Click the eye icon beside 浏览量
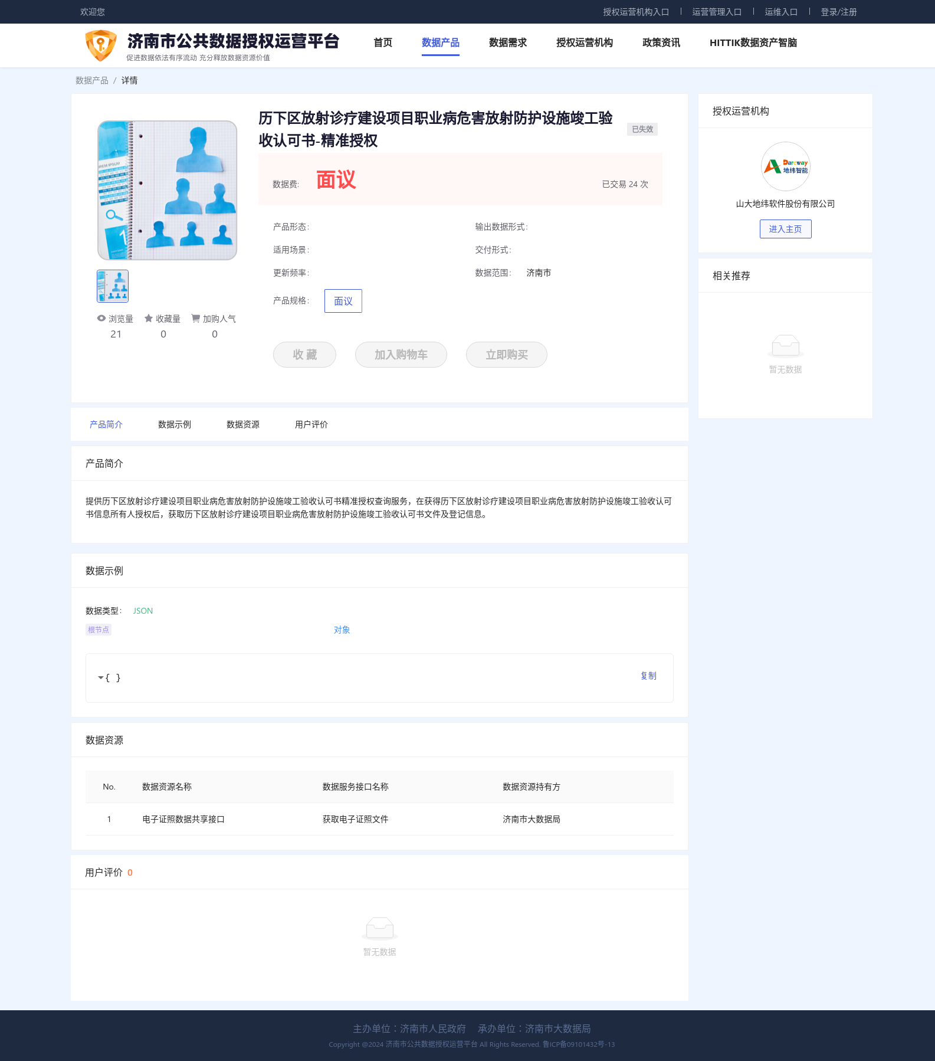The height and width of the screenshot is (1061, 935). point(101,318)
